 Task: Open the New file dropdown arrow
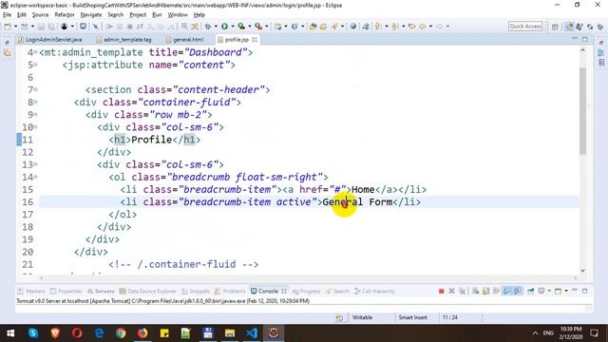point(16,27)
